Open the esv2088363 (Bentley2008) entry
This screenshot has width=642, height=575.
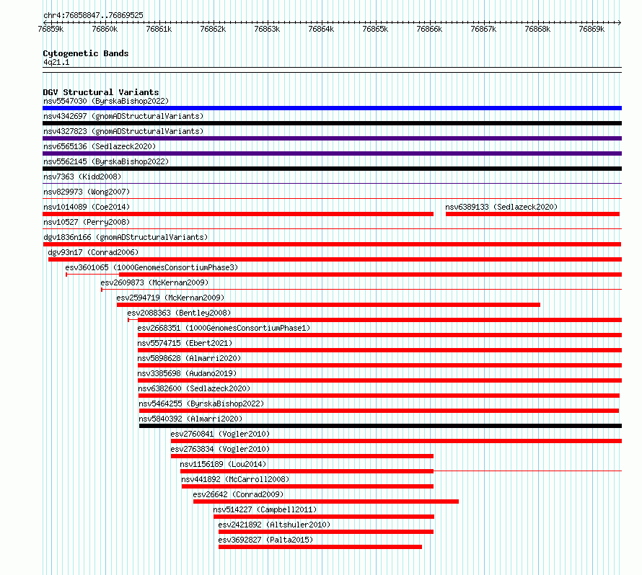[x=179, y=313]
